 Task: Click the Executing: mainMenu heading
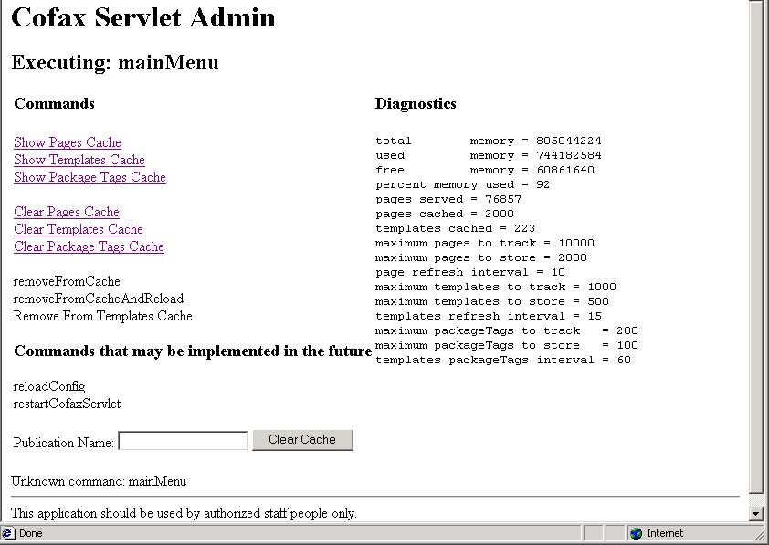pyautogui.click(x=115, y=63)
